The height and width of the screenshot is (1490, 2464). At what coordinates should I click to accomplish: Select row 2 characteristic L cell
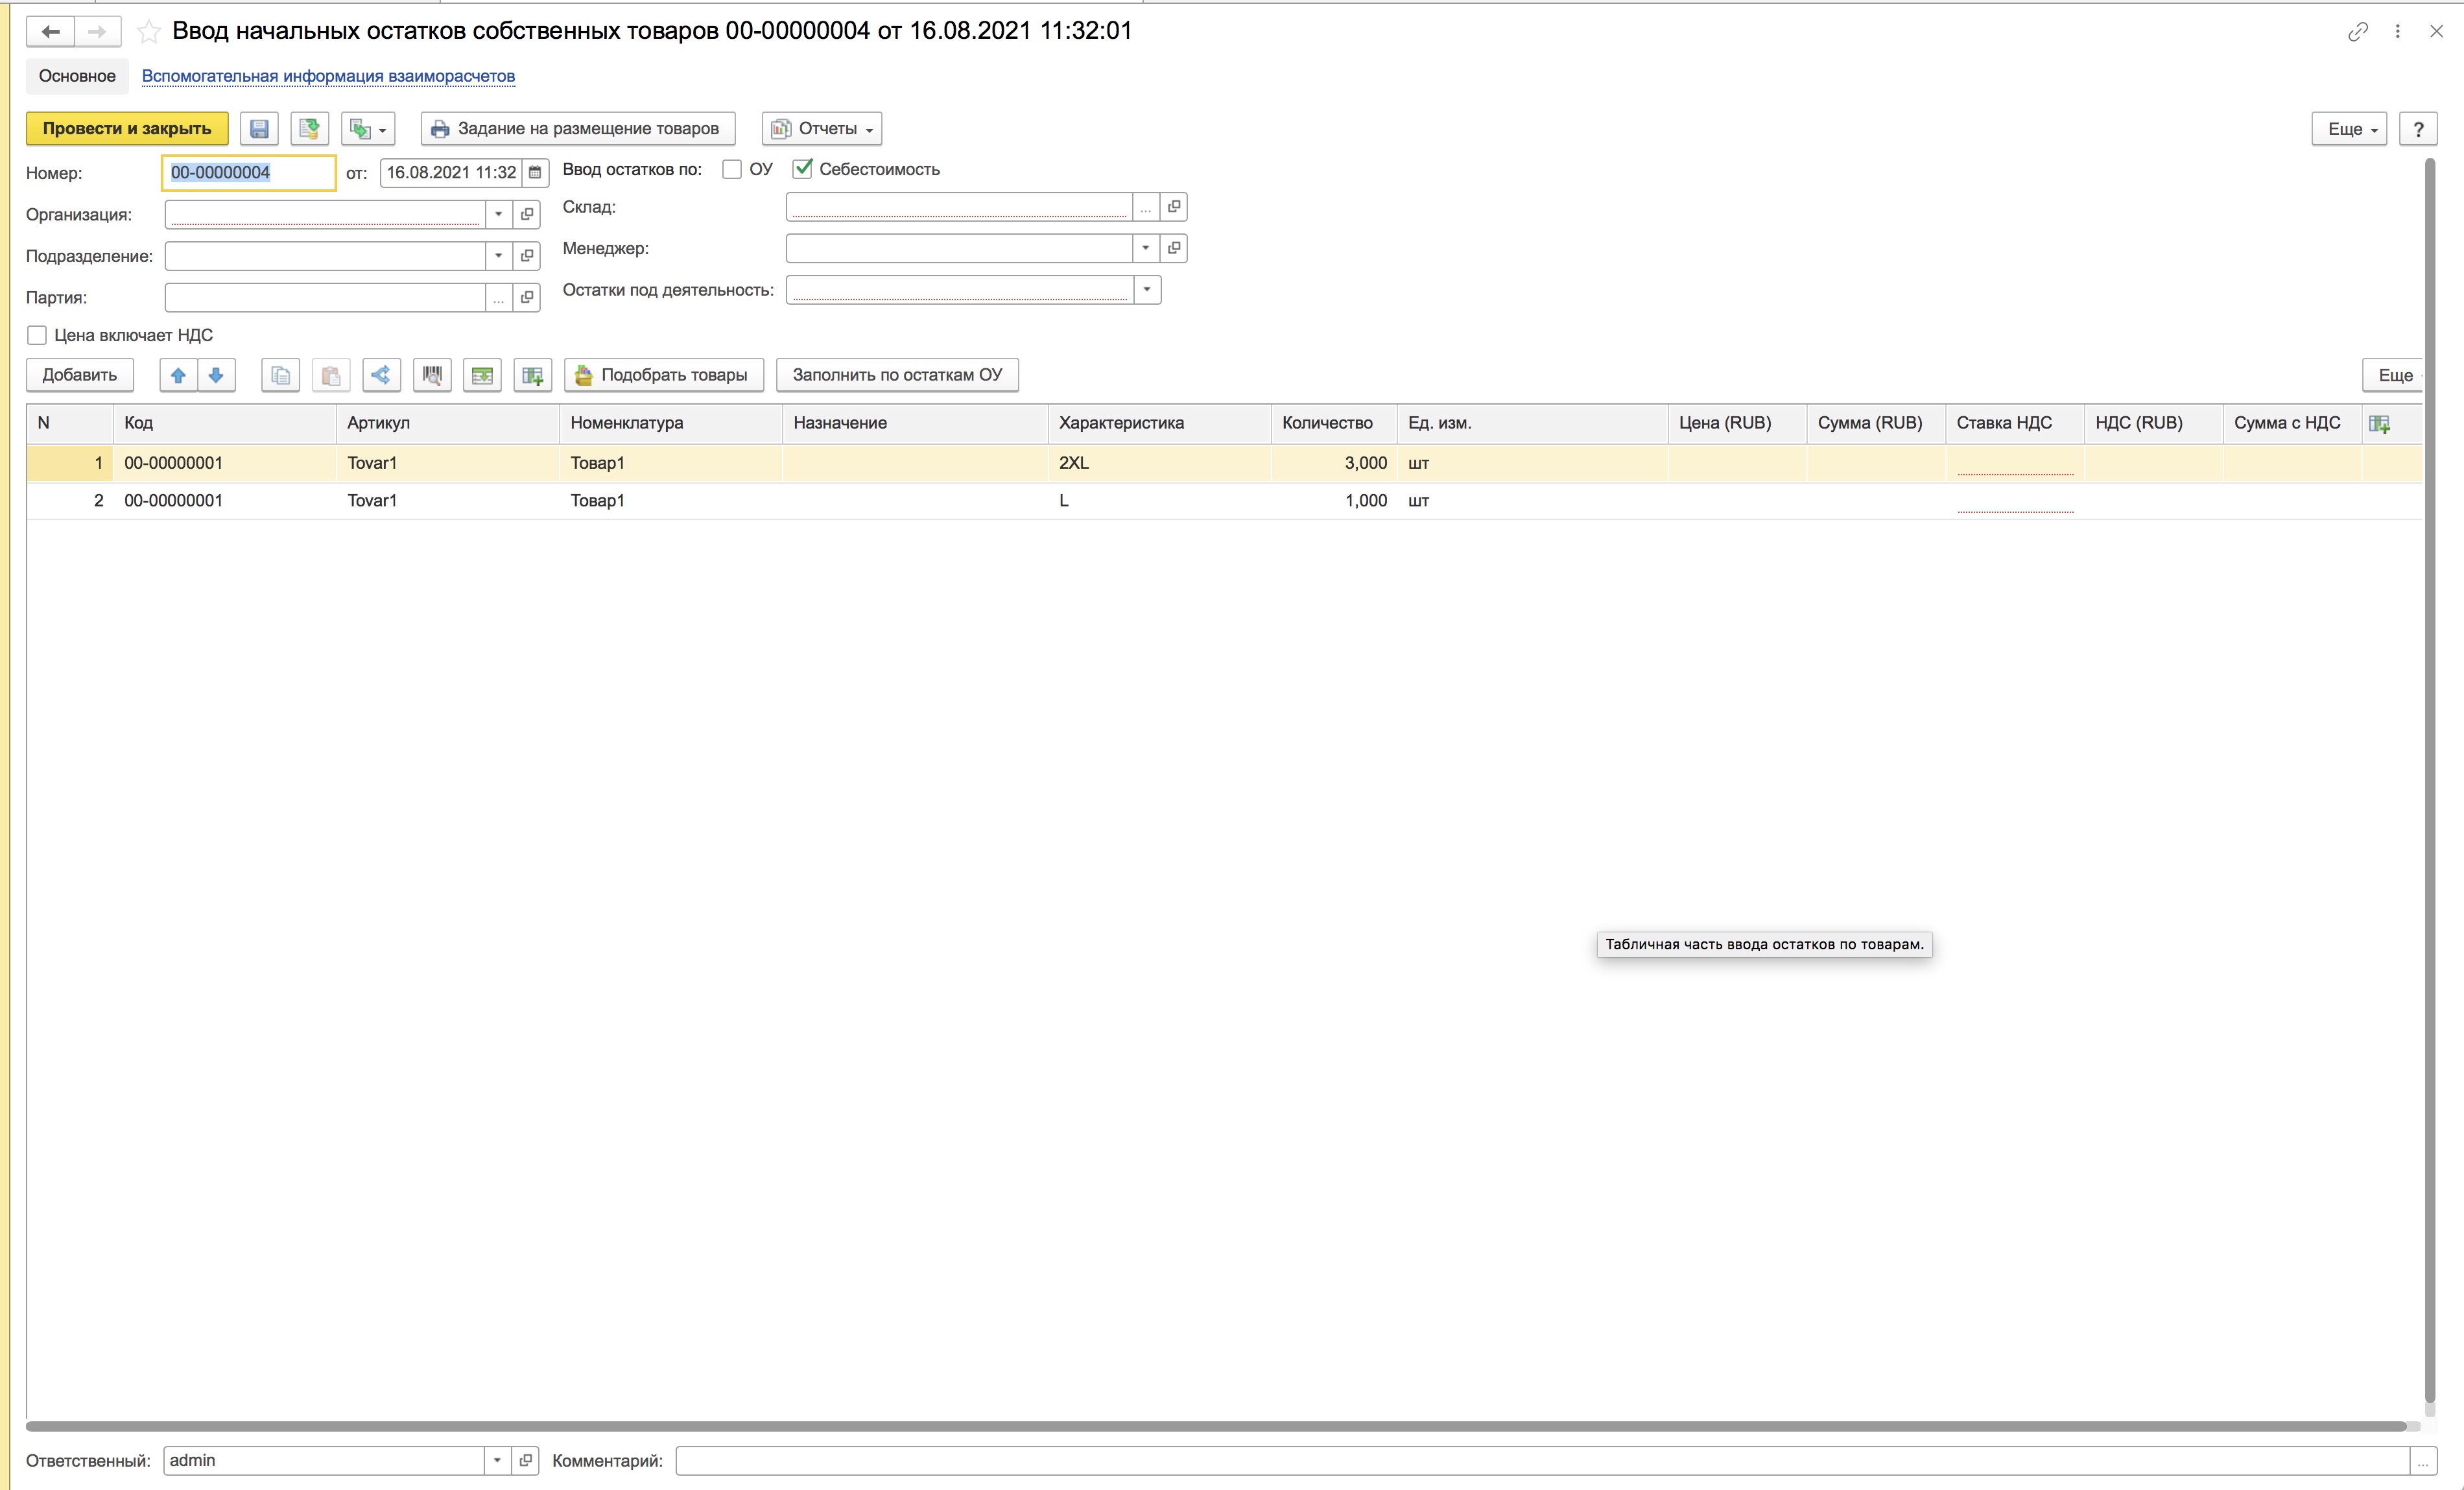[x=1160, y=500]
